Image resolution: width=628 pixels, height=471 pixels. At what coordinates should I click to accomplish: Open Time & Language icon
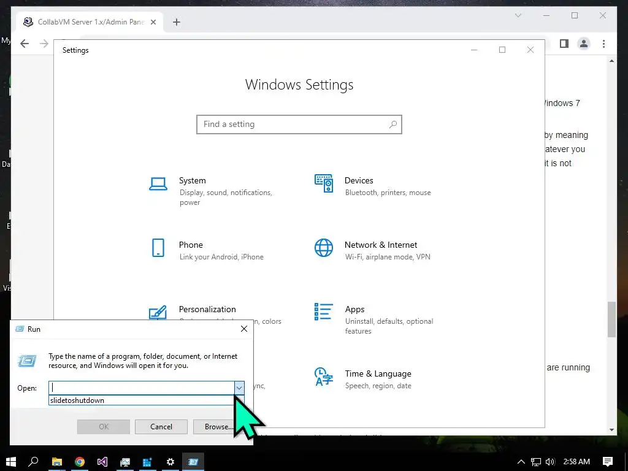tap(324, 377)
